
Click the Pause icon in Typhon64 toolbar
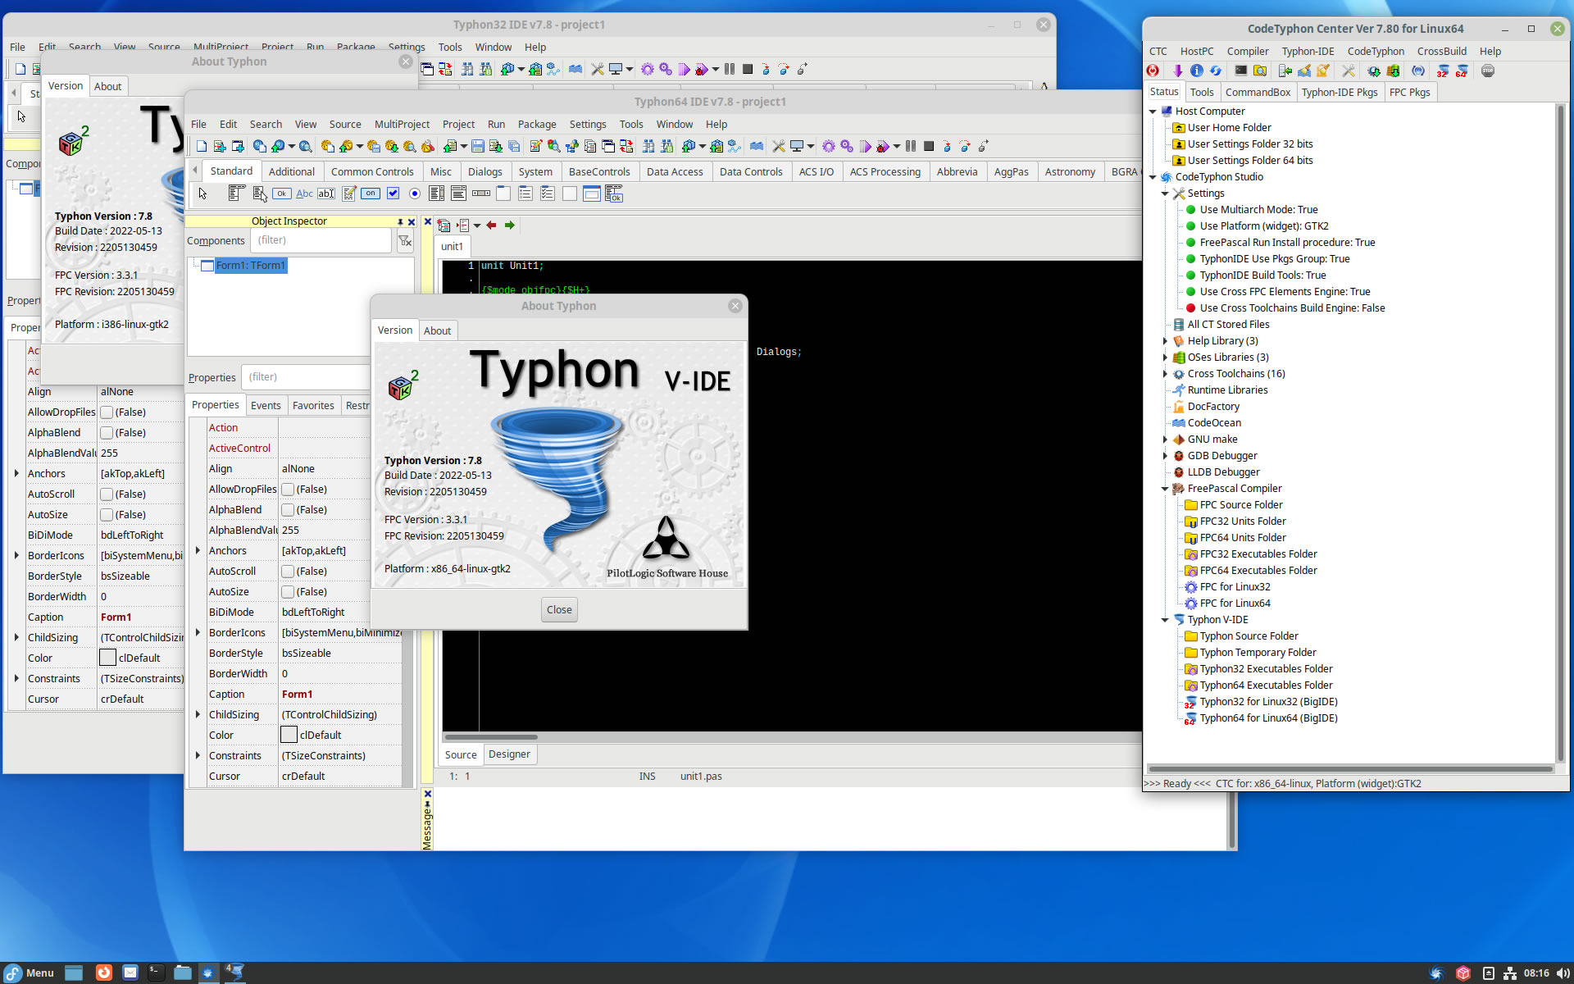(910, 146)
